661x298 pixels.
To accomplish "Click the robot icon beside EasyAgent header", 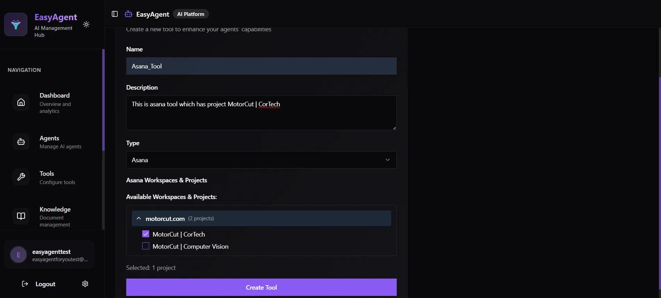I will tap(129, 14).
